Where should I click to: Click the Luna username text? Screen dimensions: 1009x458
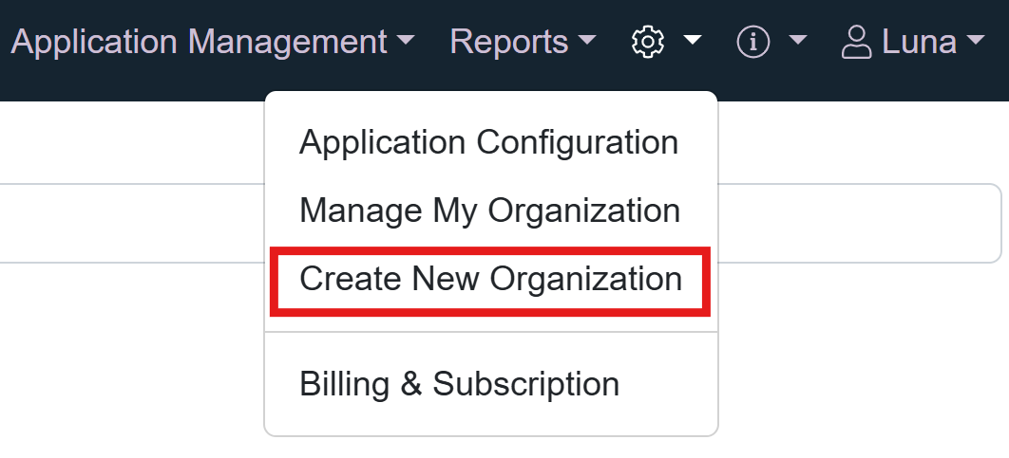919,42
